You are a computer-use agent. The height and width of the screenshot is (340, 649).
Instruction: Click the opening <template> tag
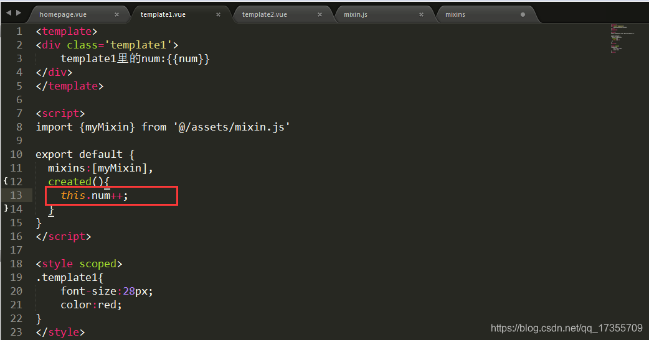[x=67, y=32]
